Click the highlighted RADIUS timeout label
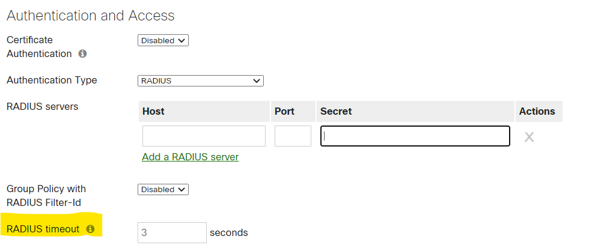Viewport: 592px width, 248px height. [43, 229]
